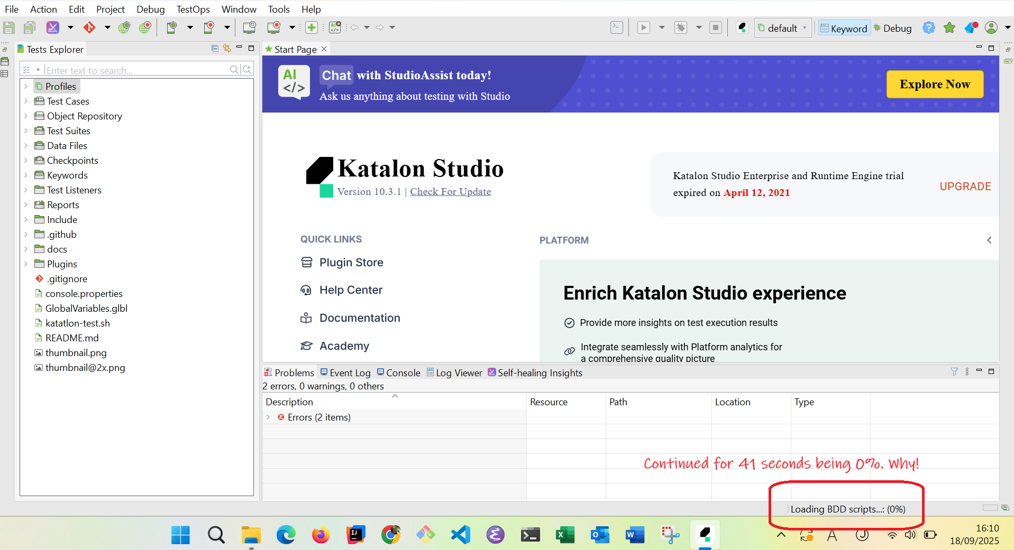Viewport: 1014px width, 550px height.
Task: Click the Tests Explorer search field
Action: [136, 70]
